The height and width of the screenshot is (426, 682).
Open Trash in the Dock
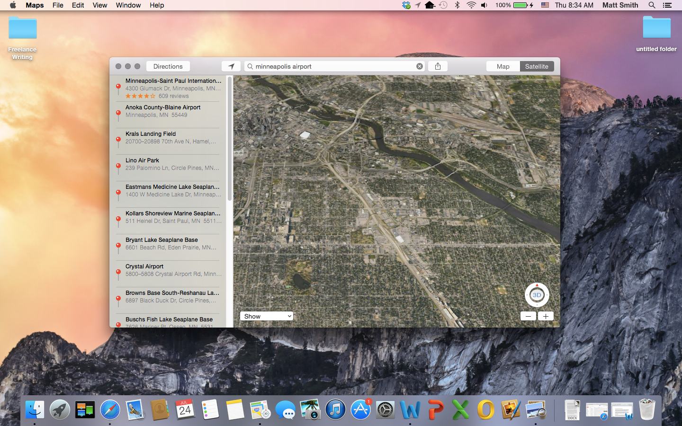tap(647, 409)
